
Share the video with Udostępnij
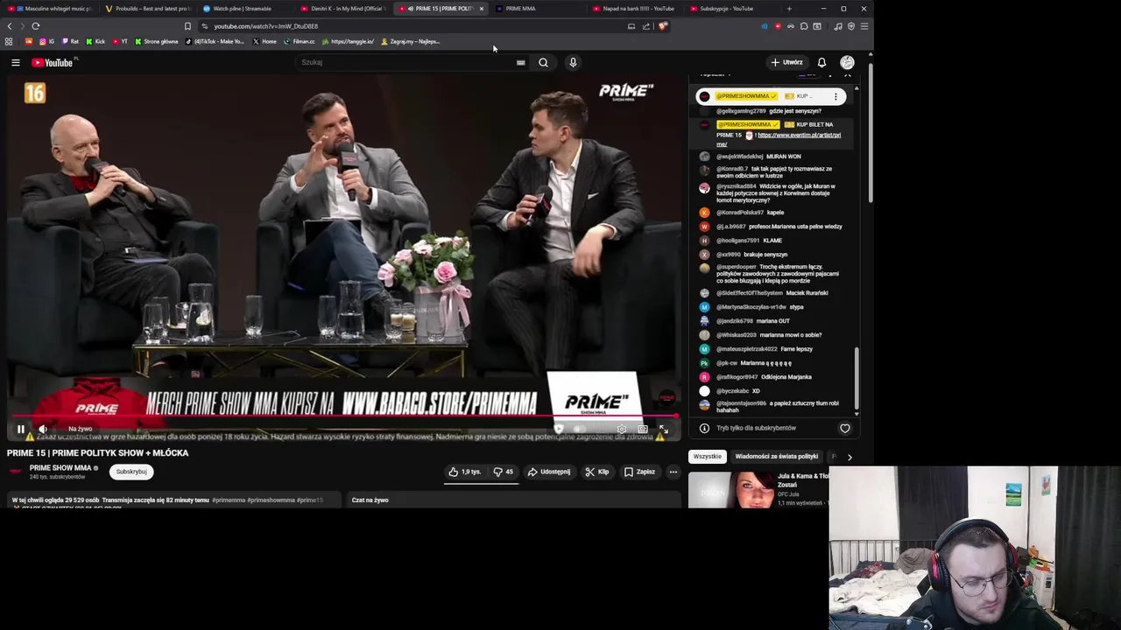tap(548, 472)
